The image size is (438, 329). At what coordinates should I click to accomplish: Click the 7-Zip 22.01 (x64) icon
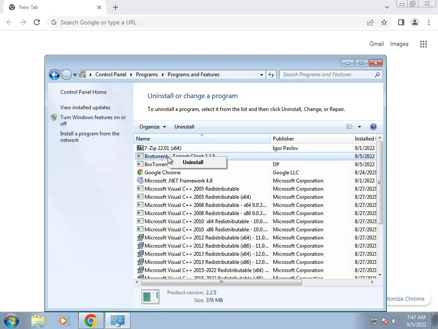[x=140, y=148]
